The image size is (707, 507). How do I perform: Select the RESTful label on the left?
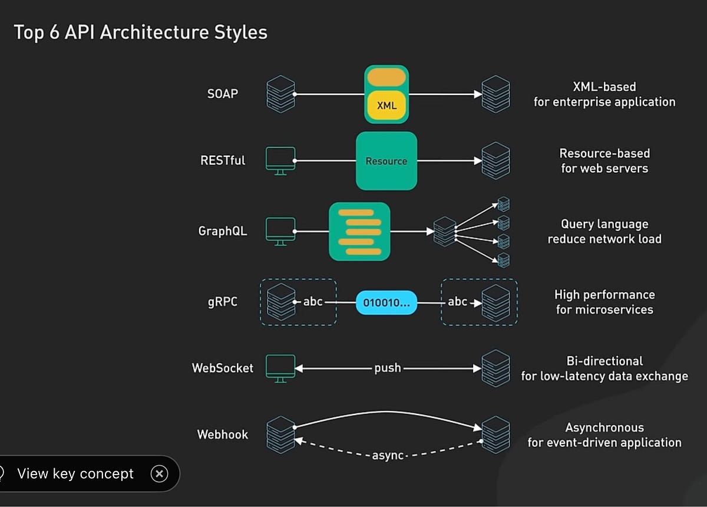pyautogui.click(x=223, y=160)
